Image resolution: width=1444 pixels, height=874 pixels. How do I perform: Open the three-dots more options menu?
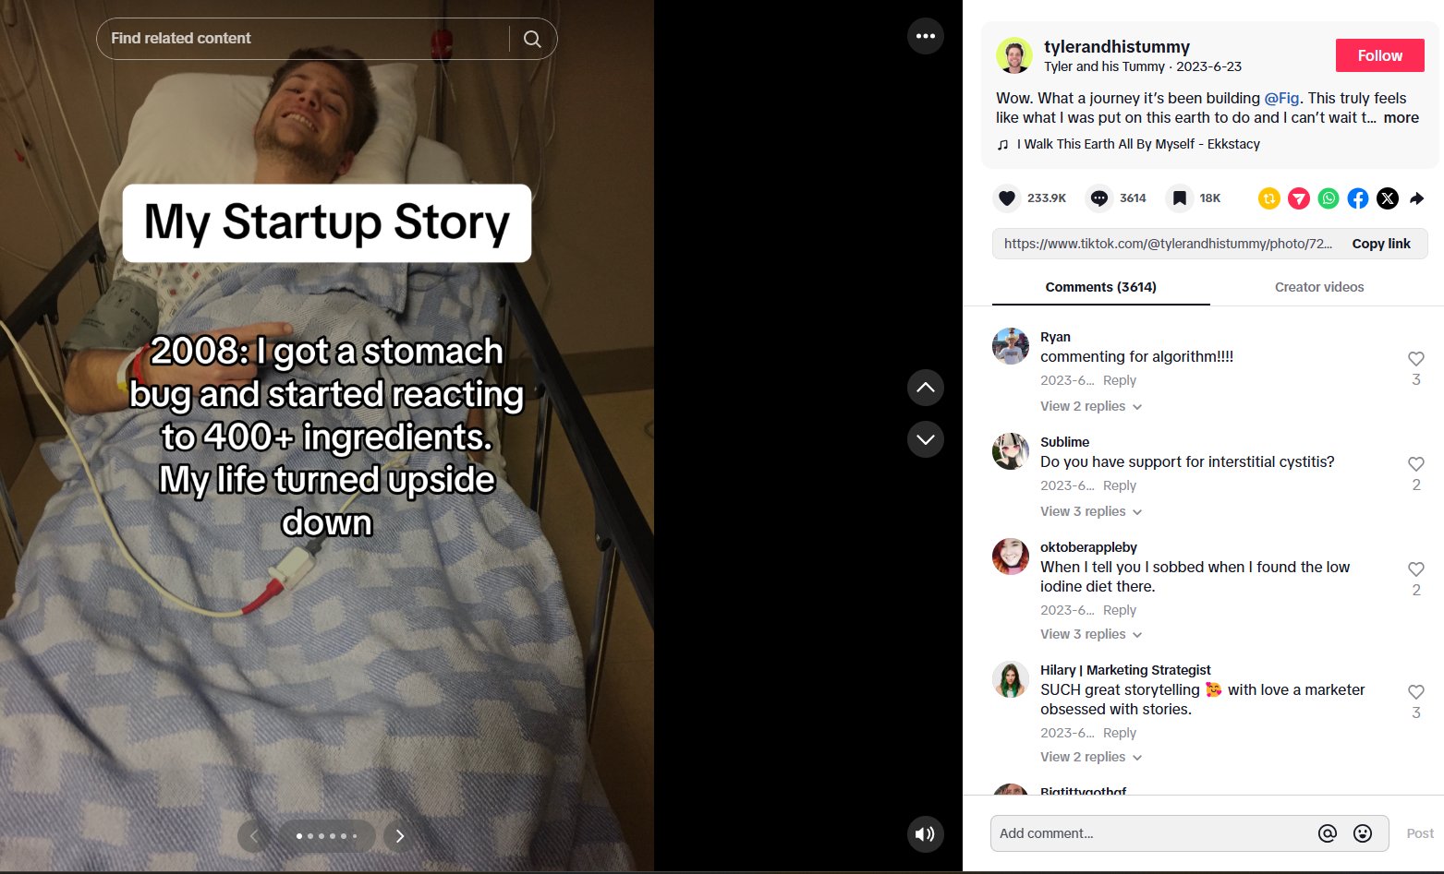click(x=926, y=37)
